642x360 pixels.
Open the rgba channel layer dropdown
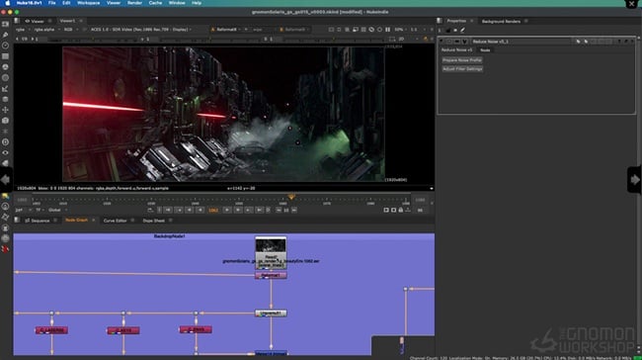(x=22, y=30)
